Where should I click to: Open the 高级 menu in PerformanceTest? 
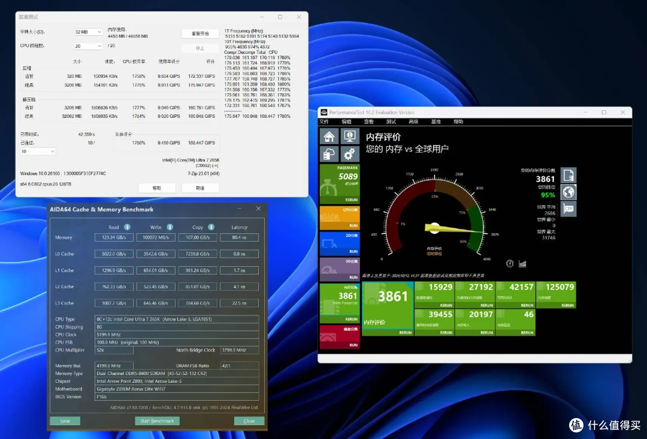click(413, 121)
